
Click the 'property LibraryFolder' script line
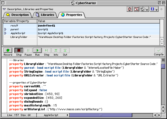coord(83,64)
